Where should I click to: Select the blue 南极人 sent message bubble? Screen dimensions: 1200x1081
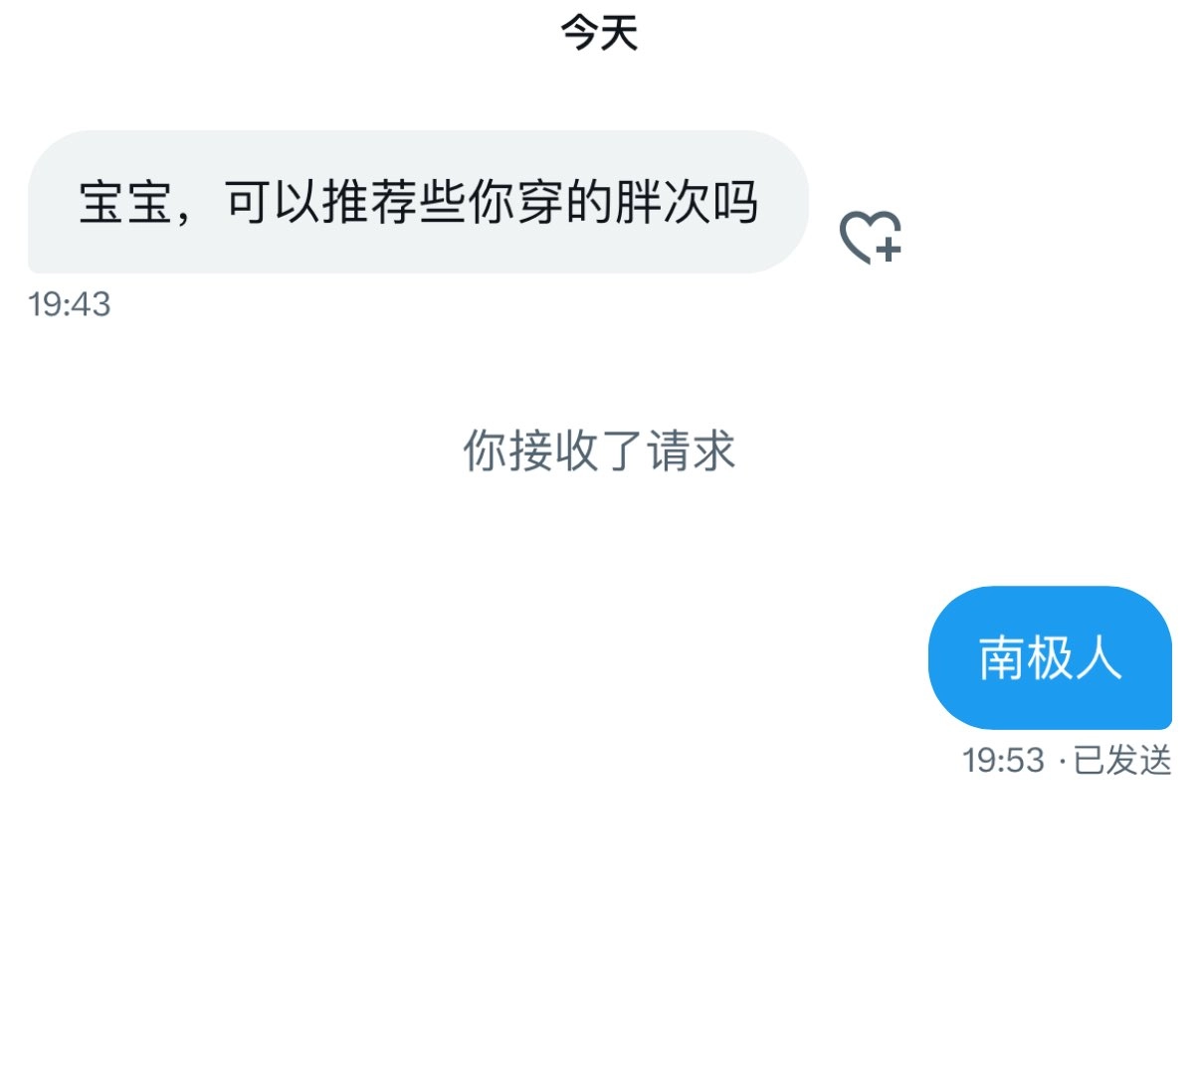coord(1050,657)
